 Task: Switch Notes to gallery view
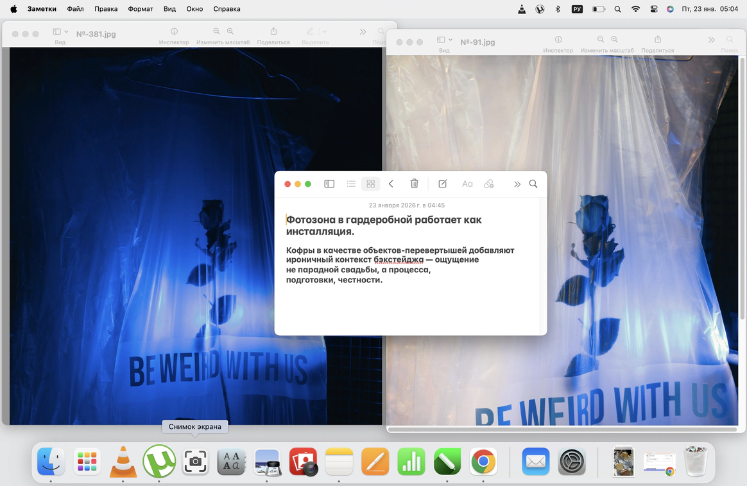[x=370, y=184]
